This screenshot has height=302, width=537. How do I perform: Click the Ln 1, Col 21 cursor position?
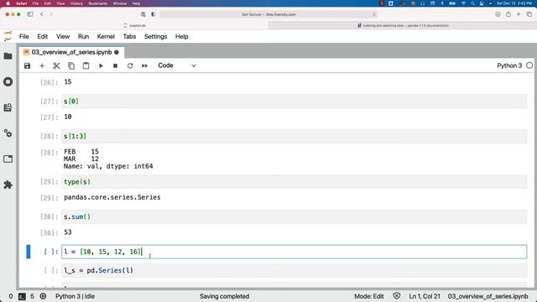click(425, 296)
